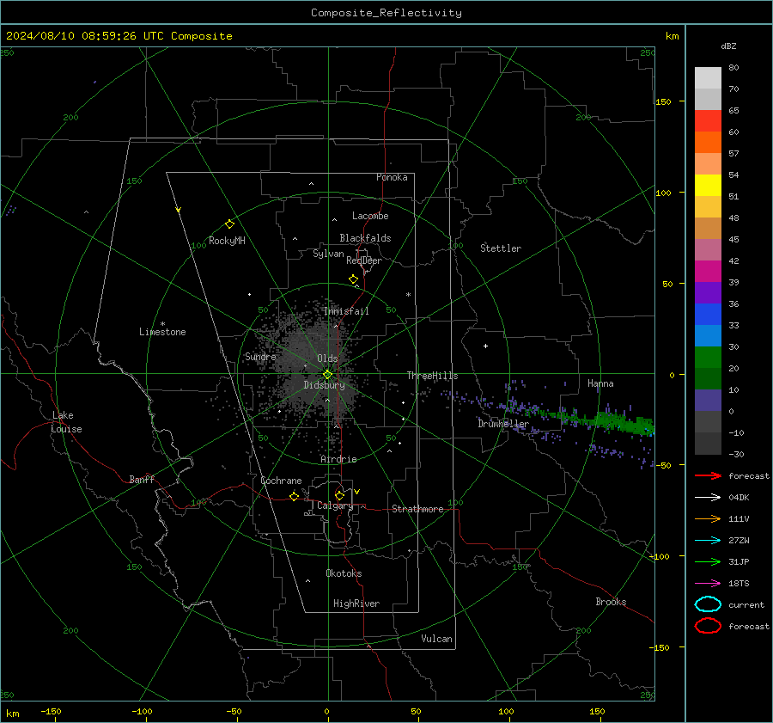Click the Calgary city label
The image size is (773, 723).
click(x=335, y=505)
